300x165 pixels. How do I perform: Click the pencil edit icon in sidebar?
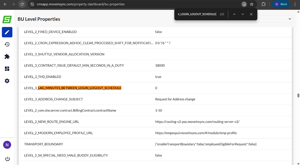(x=7, y=32)
